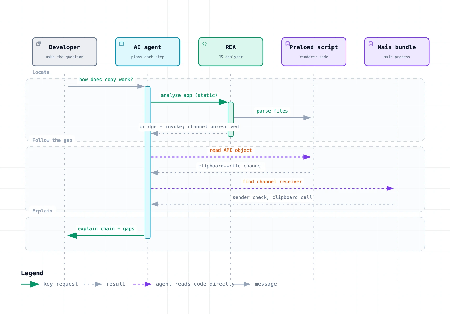This screenshot has height=314, width=450.
Task: Click the database icon in the Main bundle box
Action: click(371, 44)
